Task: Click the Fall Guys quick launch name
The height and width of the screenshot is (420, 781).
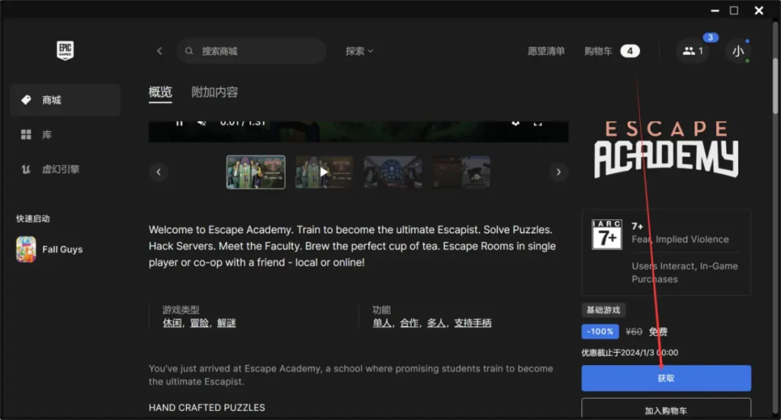Action: point(63,249)
